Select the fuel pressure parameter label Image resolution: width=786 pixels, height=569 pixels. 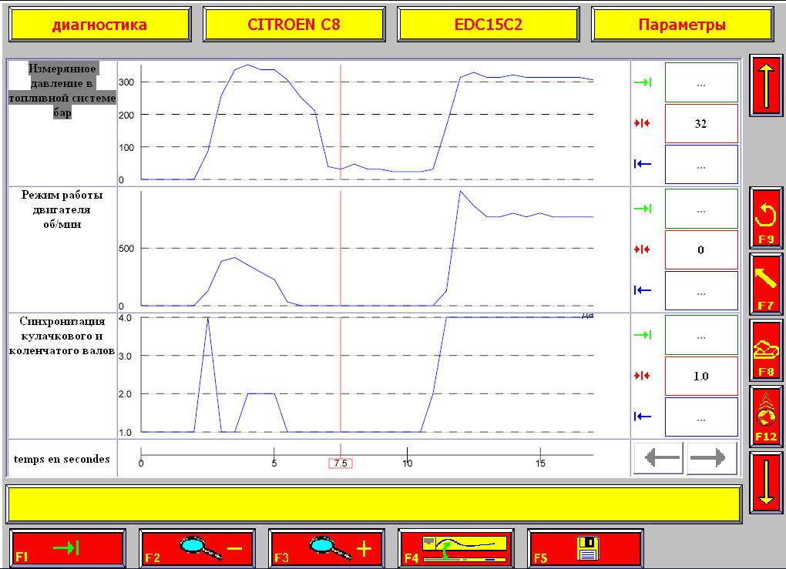tap(62, 91)
